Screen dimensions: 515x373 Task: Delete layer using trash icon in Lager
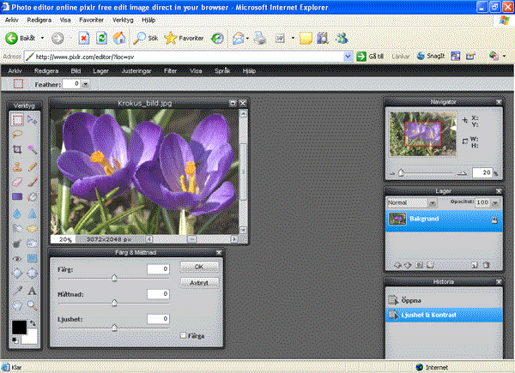pyautogui.click(x=486, y=264)
